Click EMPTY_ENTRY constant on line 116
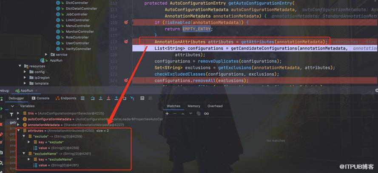 [196, 29]
